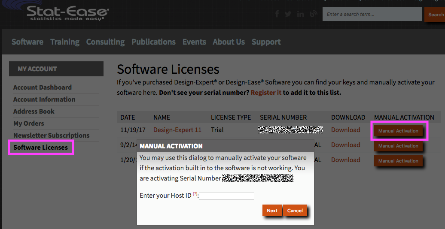Open the Software menu
Viewport: 445px width, 229px height.
[x=27, y=42]
